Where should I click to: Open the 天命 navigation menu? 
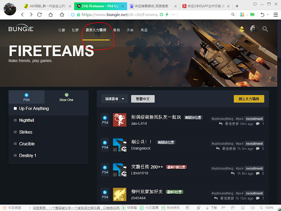pos(130,30)
